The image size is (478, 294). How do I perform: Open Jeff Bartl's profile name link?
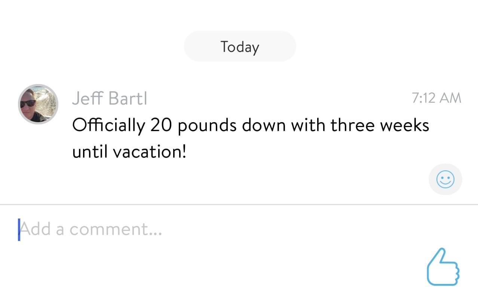110,98
